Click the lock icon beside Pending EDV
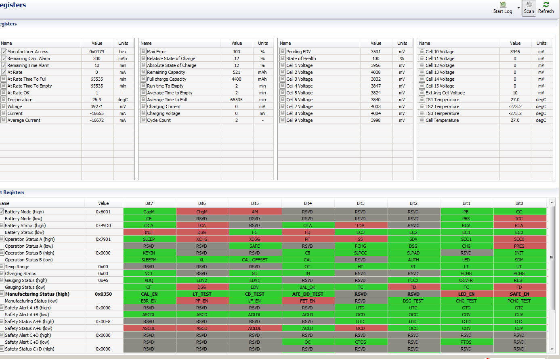The image size is (560, 359). click(283, 52)
